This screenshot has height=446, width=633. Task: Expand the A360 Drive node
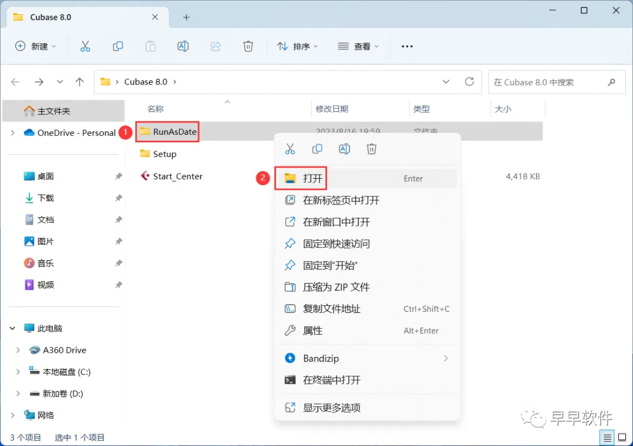(x=18, y=350)
